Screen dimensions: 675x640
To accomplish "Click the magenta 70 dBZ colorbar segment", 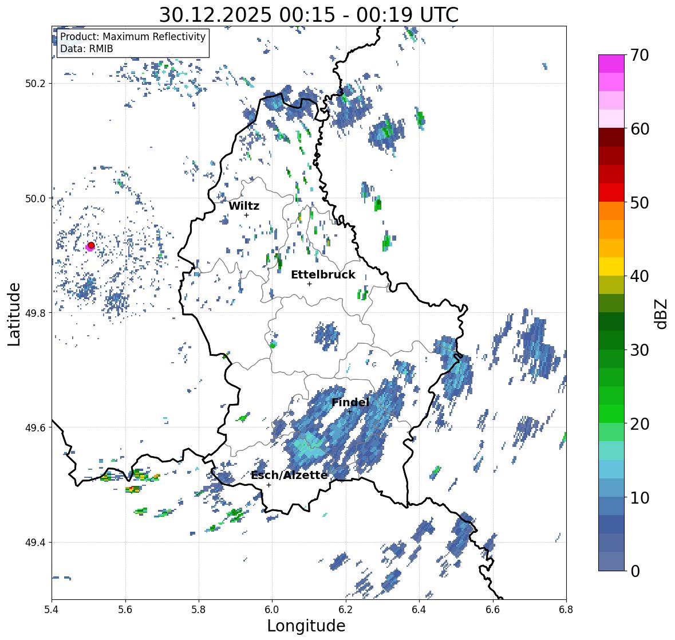I will pos(611,64).
